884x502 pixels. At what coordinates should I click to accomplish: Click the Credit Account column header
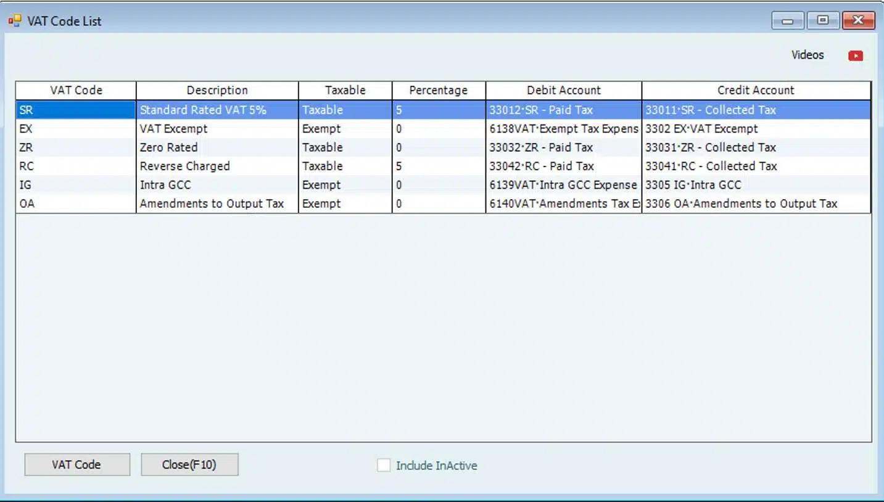coord(756,90)
